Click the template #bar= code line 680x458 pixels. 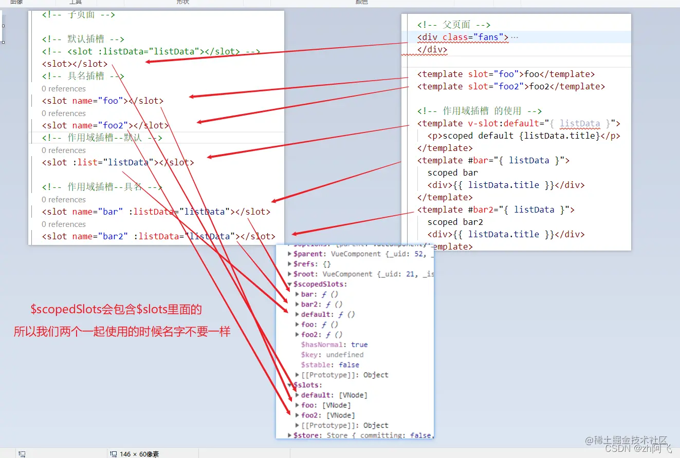click(493, 160)
